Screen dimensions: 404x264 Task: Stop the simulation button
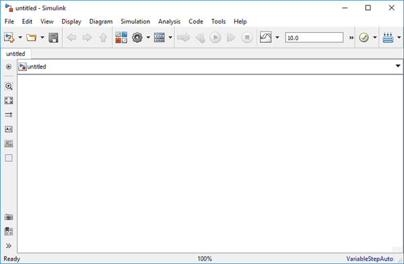pos(247,38)
